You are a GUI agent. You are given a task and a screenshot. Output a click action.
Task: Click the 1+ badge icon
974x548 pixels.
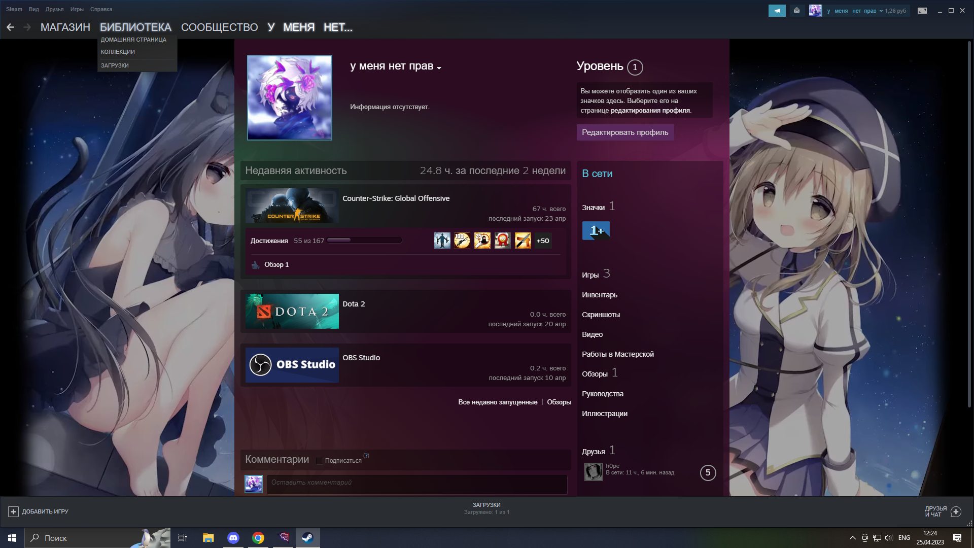[x=596, y=231]
